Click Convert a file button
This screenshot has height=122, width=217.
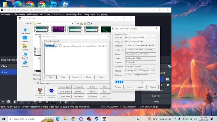65,96
